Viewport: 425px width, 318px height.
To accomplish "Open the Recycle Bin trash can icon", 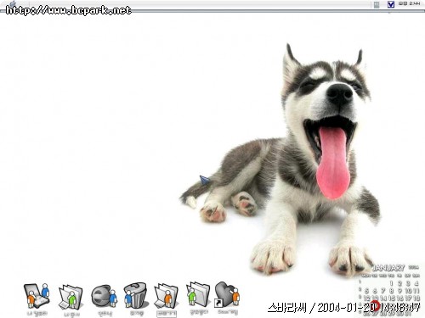I will coord(136,295).
